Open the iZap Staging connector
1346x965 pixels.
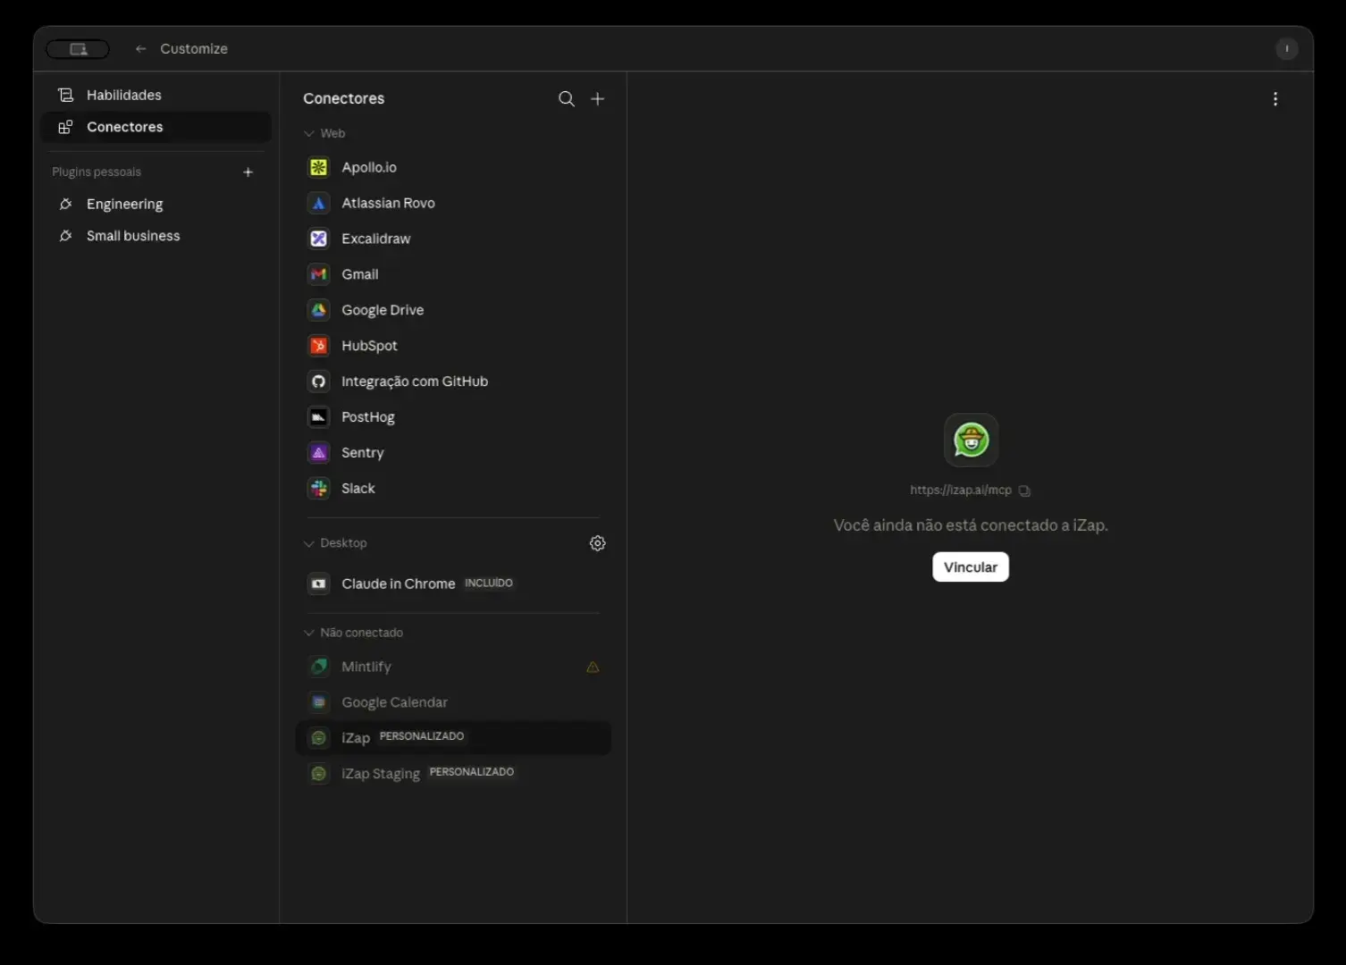(453, 774)
